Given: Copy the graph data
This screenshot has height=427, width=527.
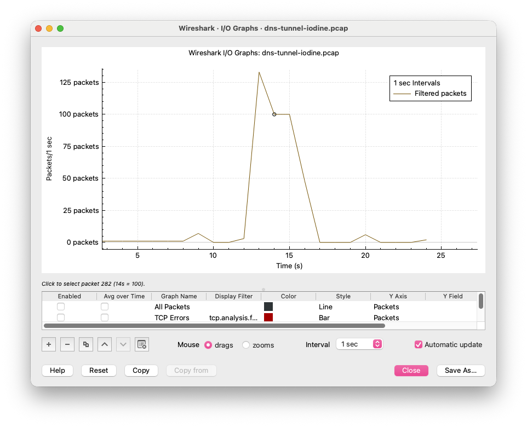Looking at the screenshot, I should pos(141,370).
